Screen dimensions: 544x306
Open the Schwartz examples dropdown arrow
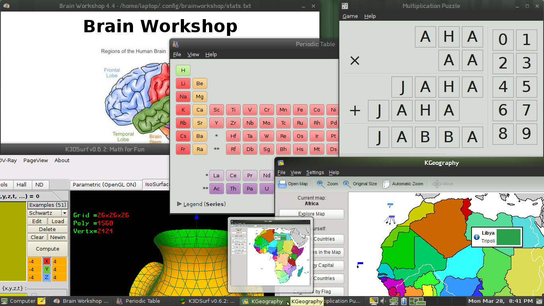click(65, 213)
